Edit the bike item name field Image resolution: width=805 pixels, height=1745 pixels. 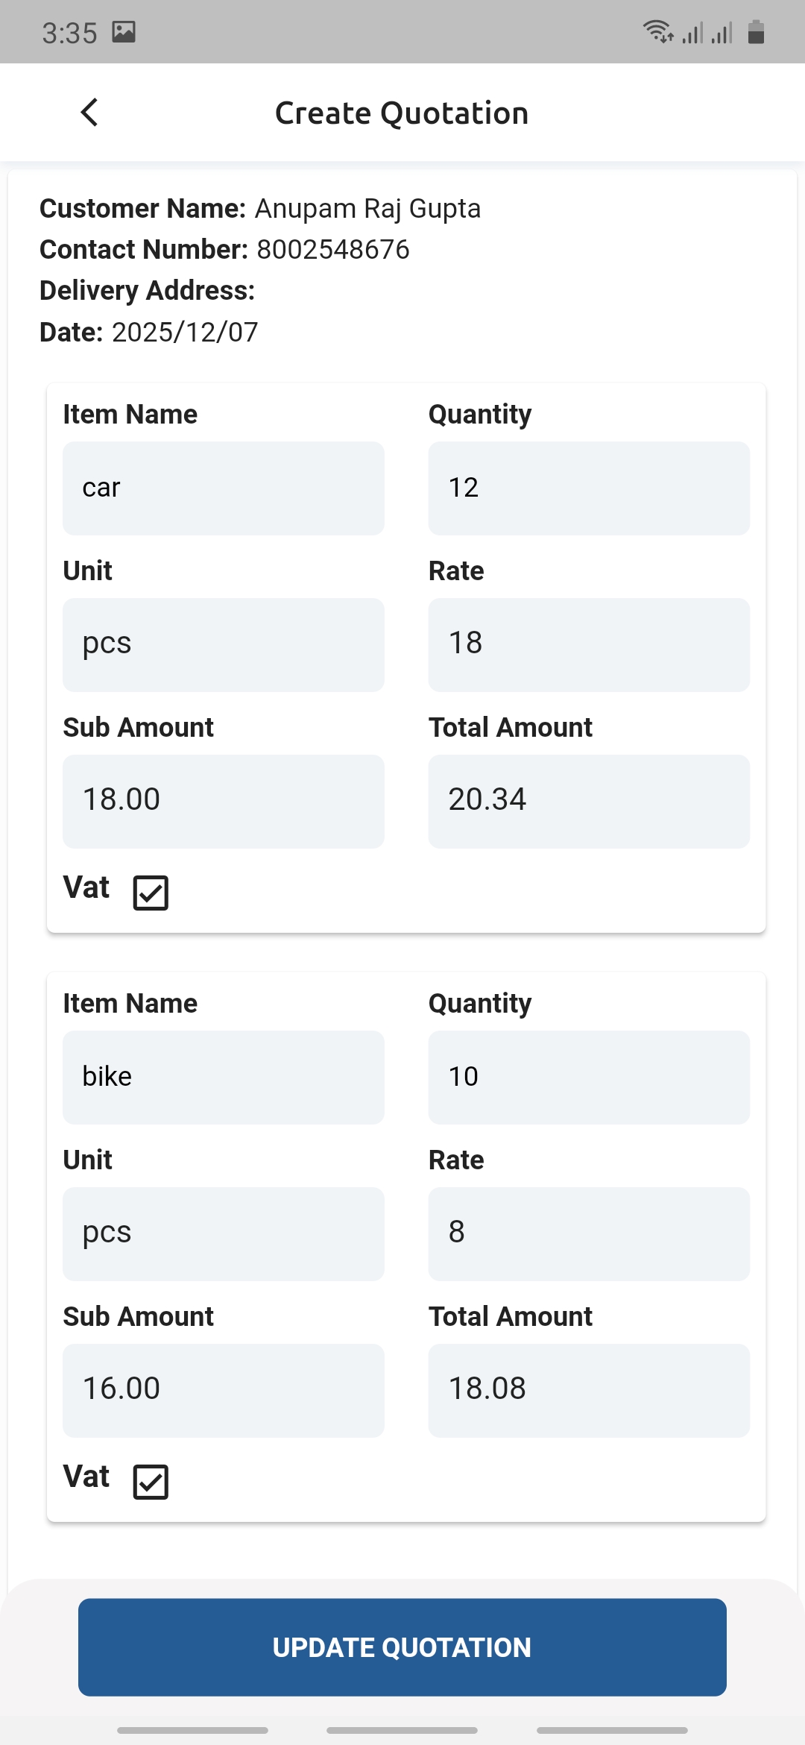pyautogui.click(x=224, y=1078)
